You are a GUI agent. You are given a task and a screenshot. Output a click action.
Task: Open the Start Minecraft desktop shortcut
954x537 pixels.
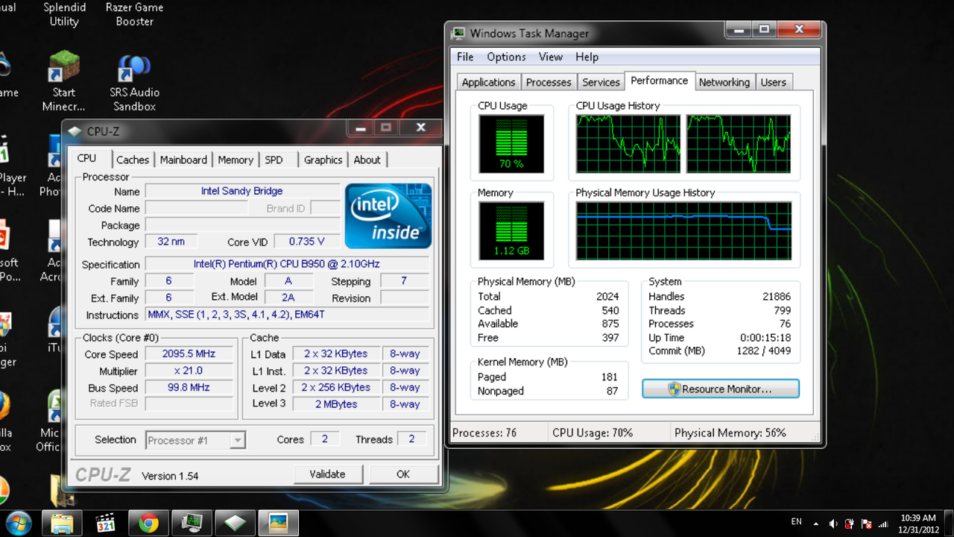[x=63, y=81]
